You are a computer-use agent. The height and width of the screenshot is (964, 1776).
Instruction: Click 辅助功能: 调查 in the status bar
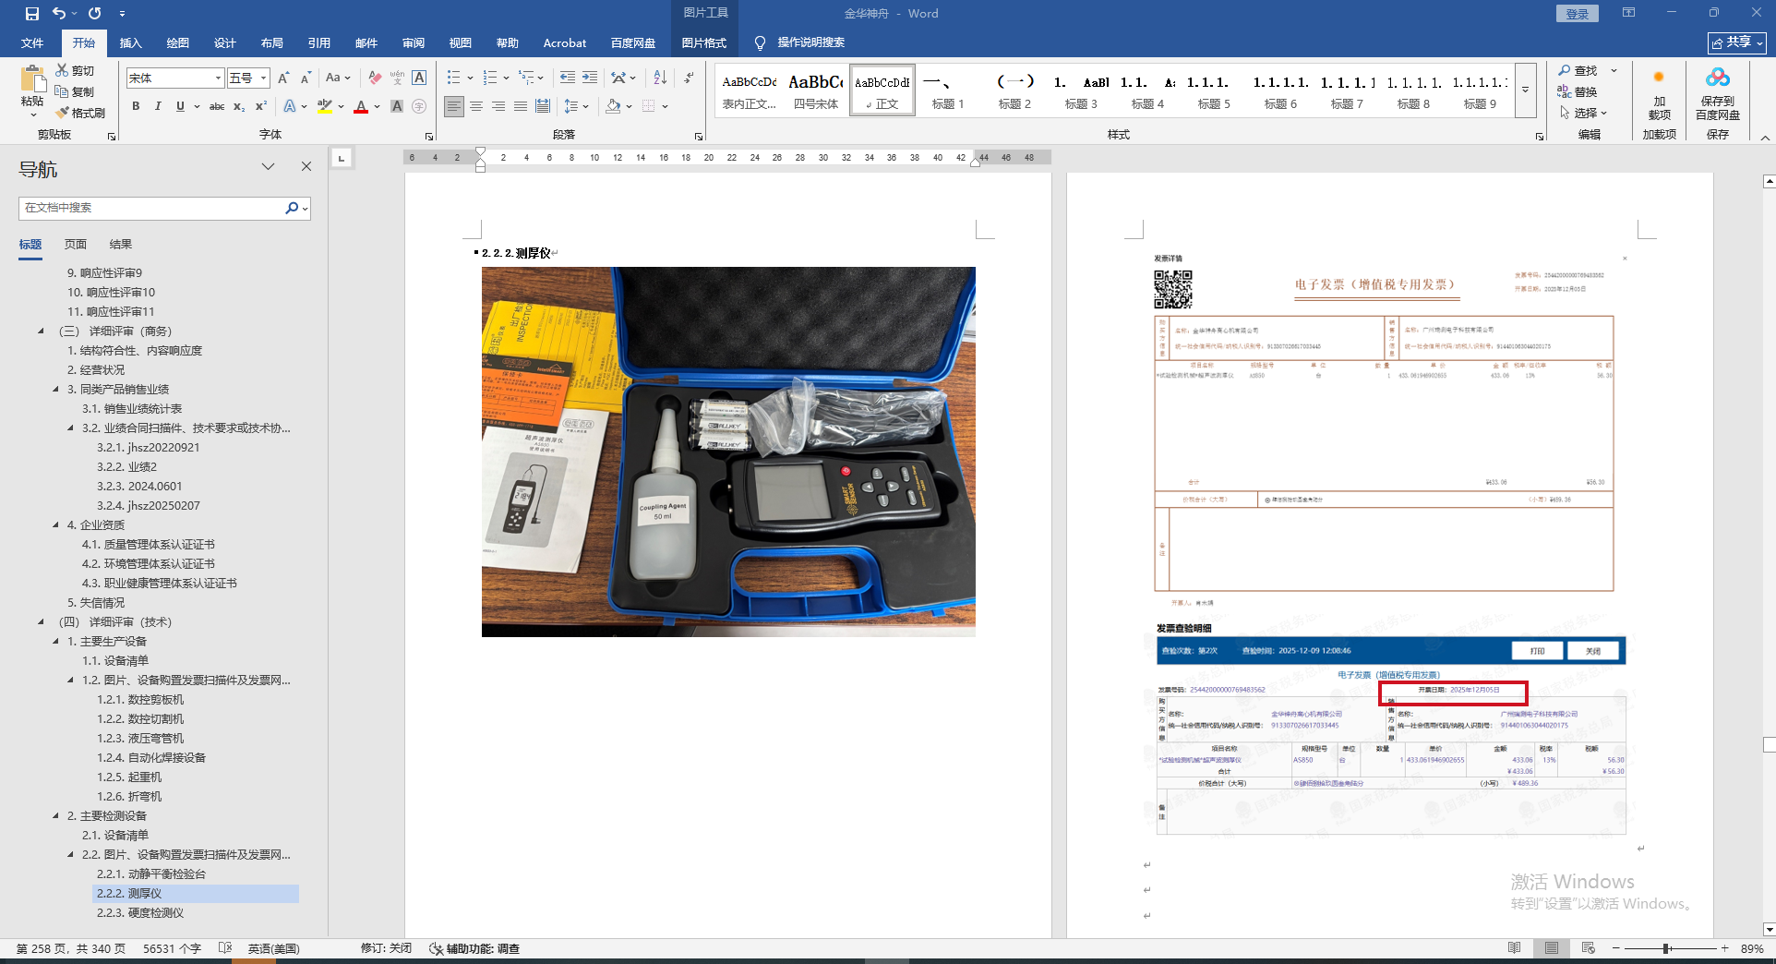pyautogui.click(x=474, y=948)
